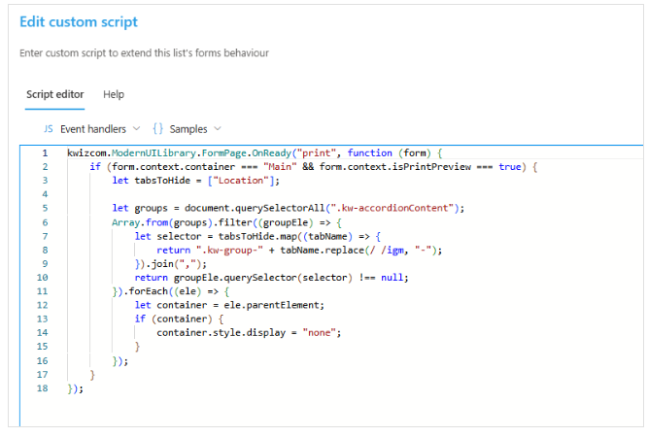Click container.style.display in line 14

coord(222,333)
